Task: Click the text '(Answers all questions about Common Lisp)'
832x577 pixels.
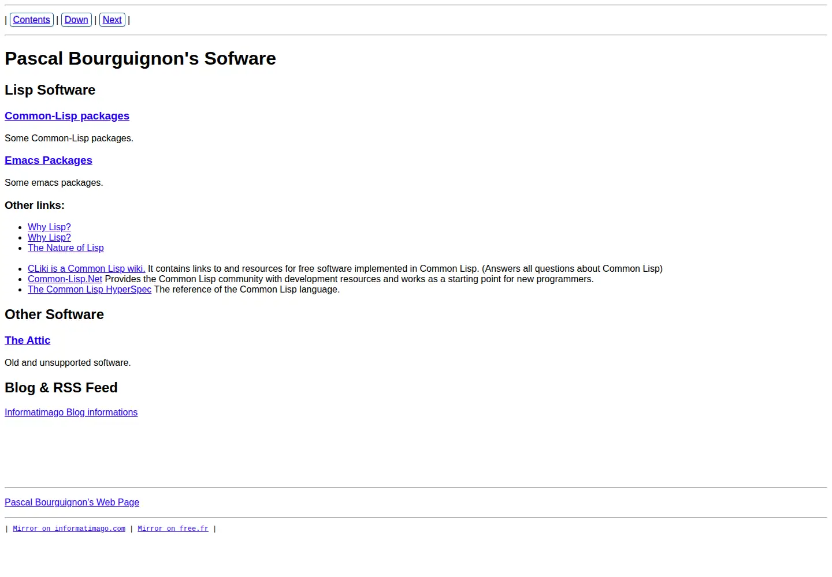Action: coord(572,269)
